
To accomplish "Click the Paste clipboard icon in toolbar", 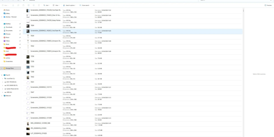I will (x=23, y=5).
